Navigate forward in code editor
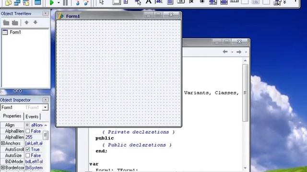 coord(239,52)
